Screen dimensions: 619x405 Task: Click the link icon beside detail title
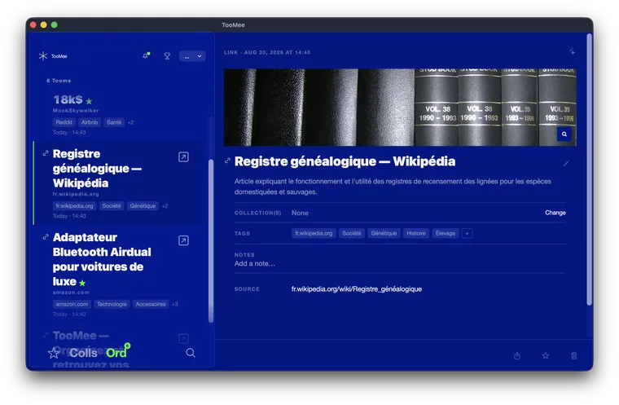pyautogui.click(x=227, y=161)
